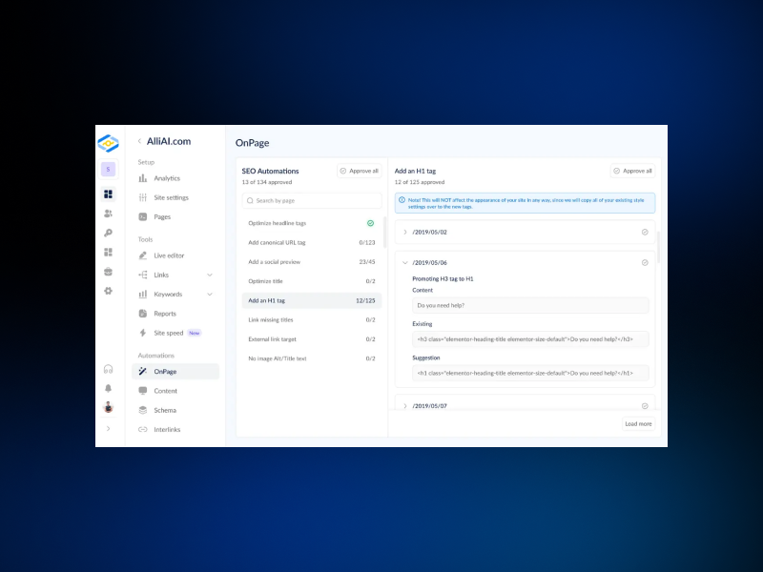Open the Schema automation
Viewport: 763px width, 572px height.
pos(164,410)
